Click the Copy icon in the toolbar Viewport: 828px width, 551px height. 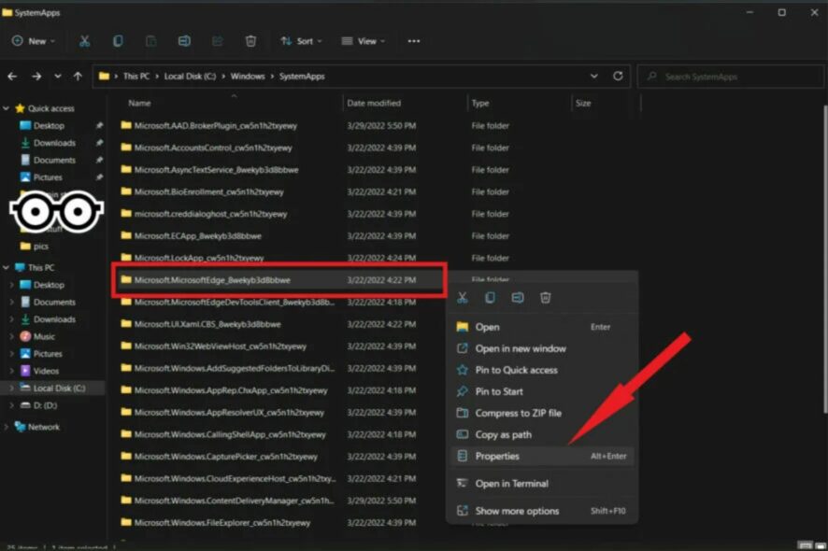pyautogui.click(x=118, y=41)
